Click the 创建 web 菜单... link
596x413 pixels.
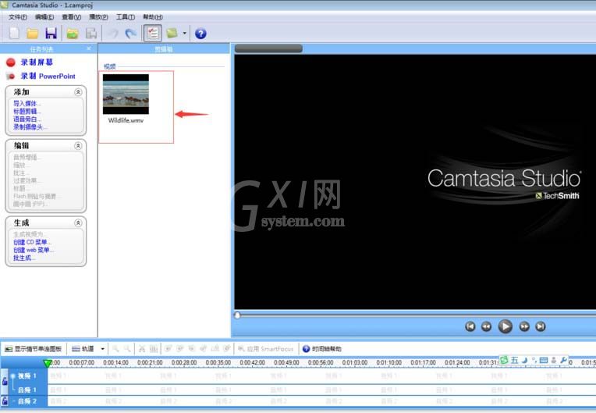click(34, 251)
